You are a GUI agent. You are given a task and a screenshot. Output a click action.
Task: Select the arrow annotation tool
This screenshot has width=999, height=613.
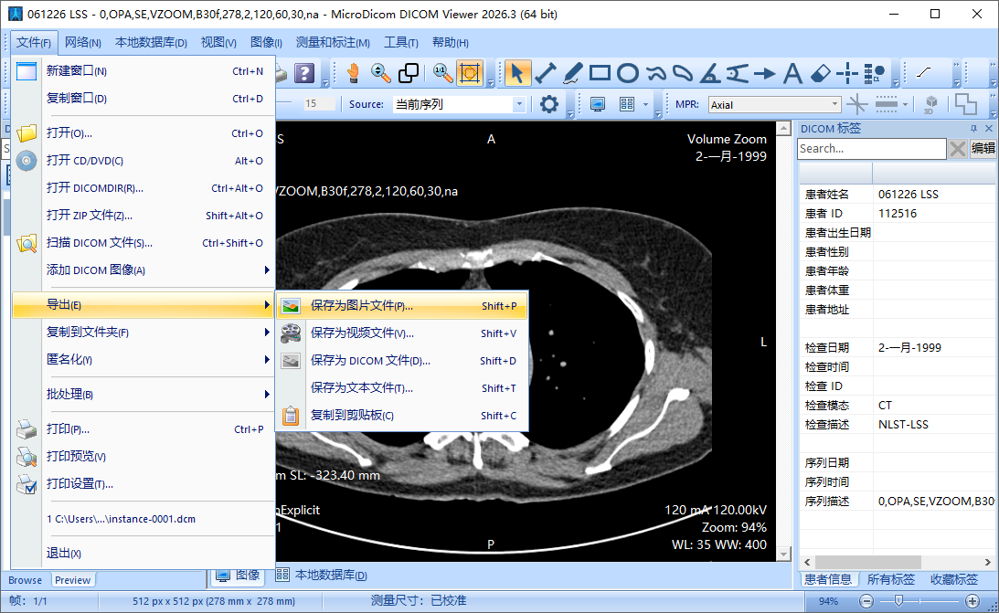pos(764,73)
